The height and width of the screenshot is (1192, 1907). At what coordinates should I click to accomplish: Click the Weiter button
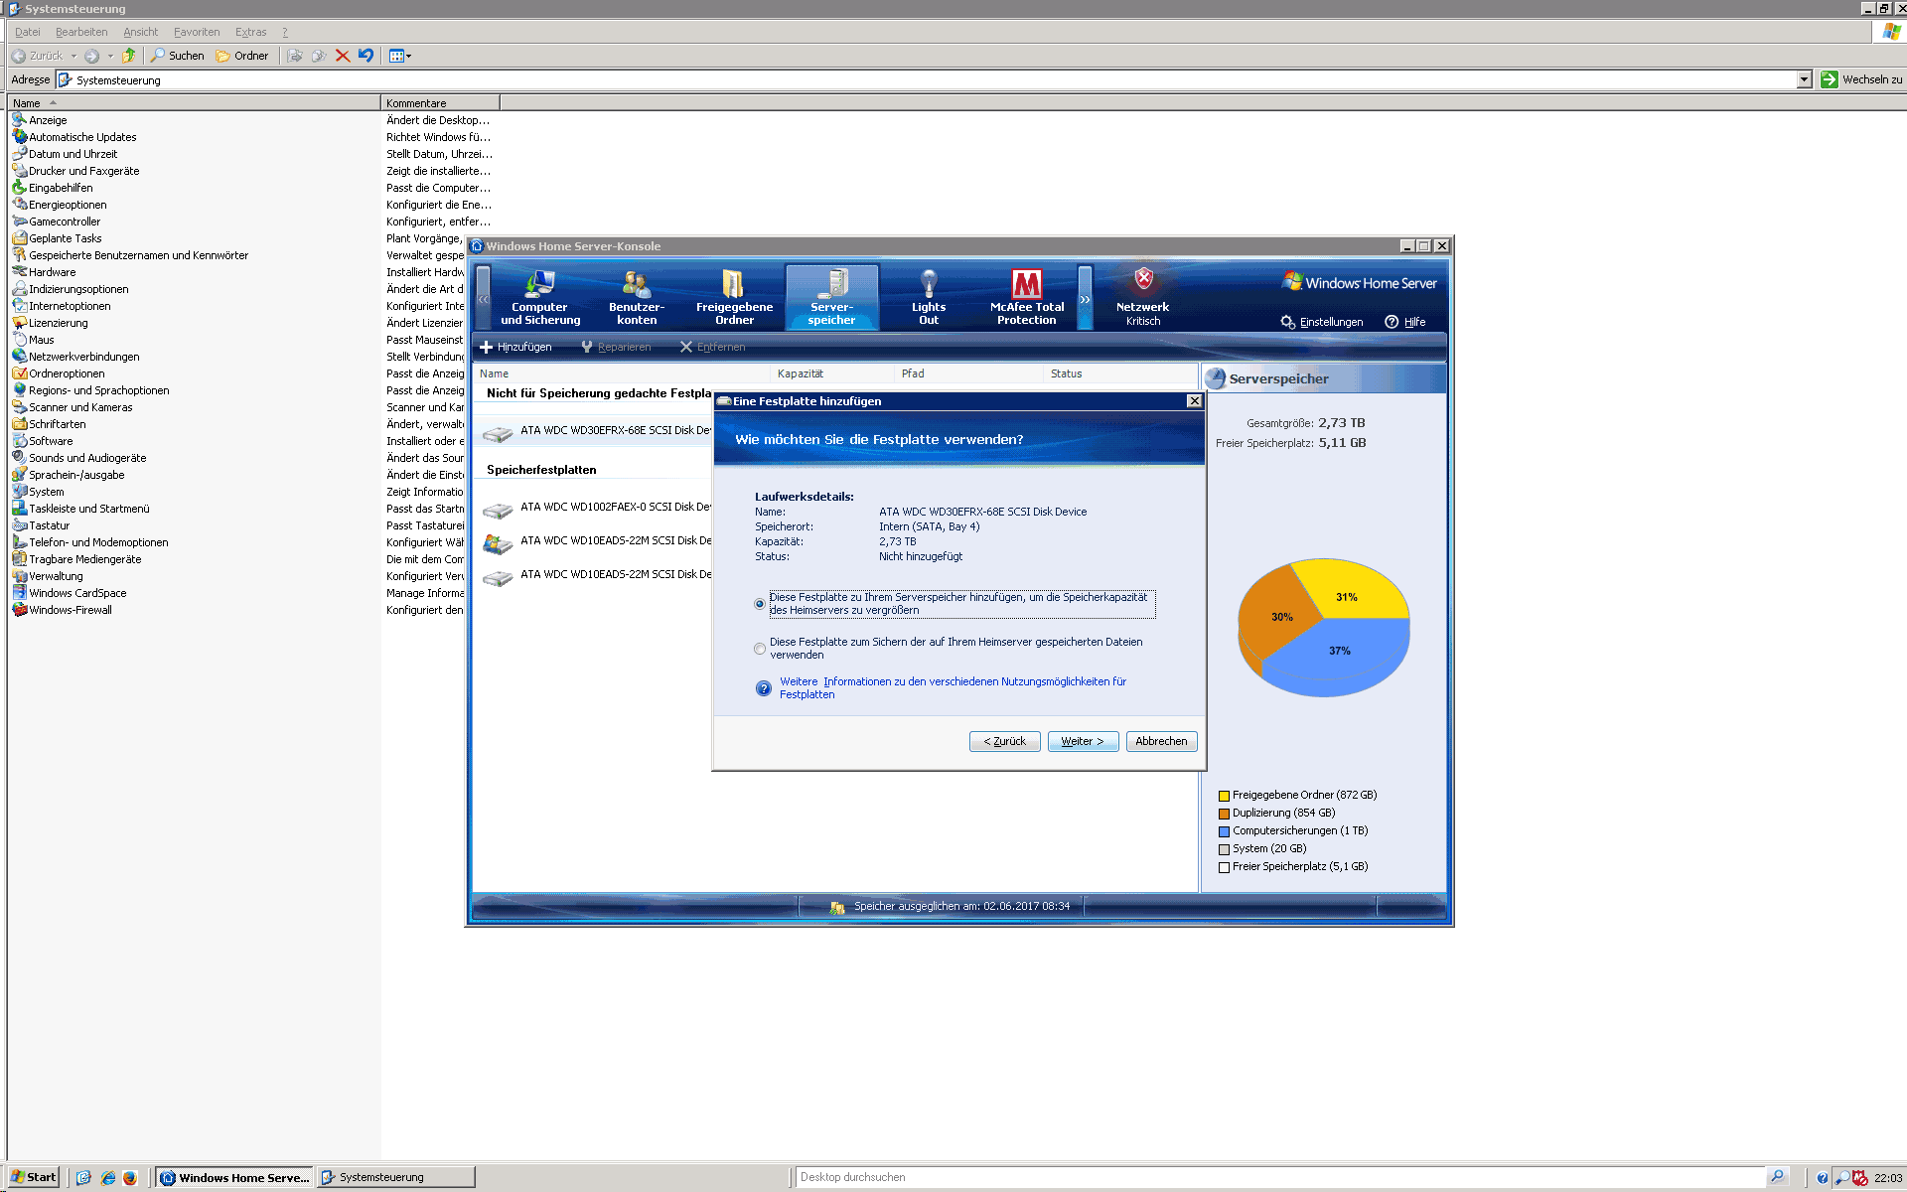[x=1082, y=741]
